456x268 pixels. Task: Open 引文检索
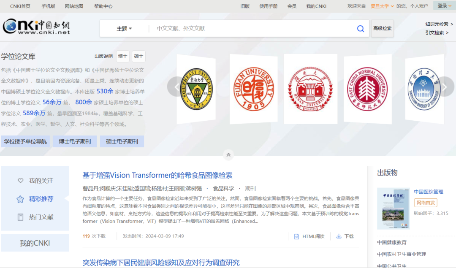(x=437, y=32)
